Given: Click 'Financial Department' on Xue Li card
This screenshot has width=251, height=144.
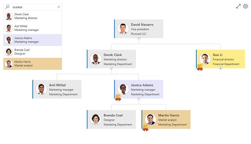Looking at the screenshot, I should pos(226,64).
